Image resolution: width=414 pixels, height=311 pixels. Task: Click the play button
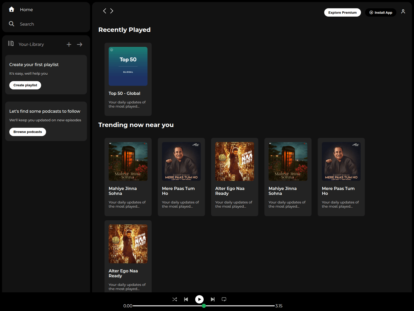(x=199, y=299)
